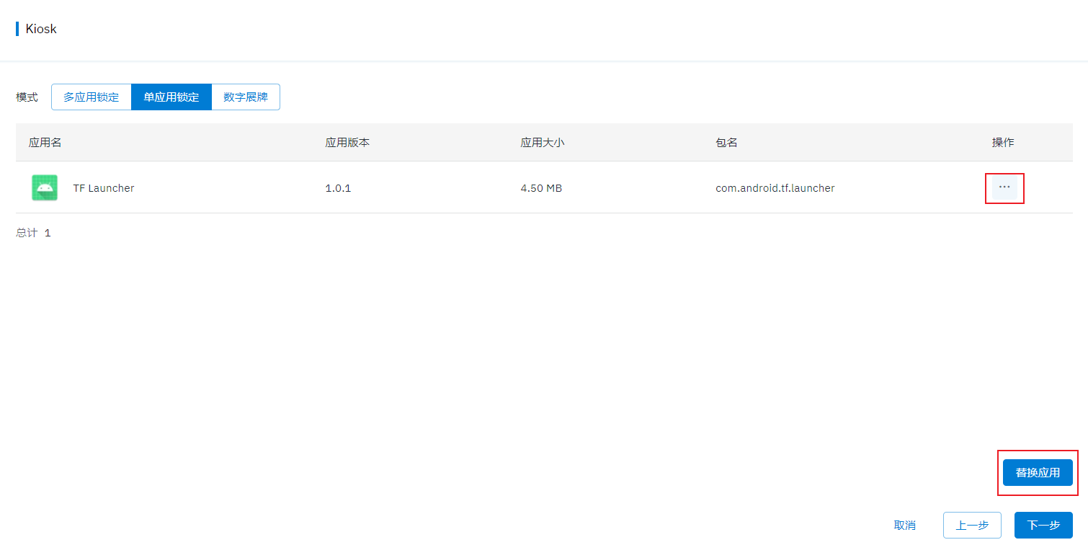Click the ellipsis icon in the 操作 column
Screen dimensions: 1088x545
tap(1004, 187)
